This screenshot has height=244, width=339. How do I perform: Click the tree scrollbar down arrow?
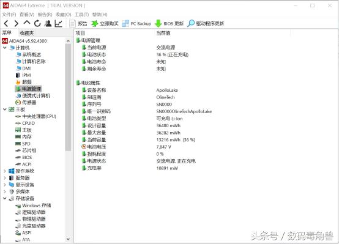[68, 239]
